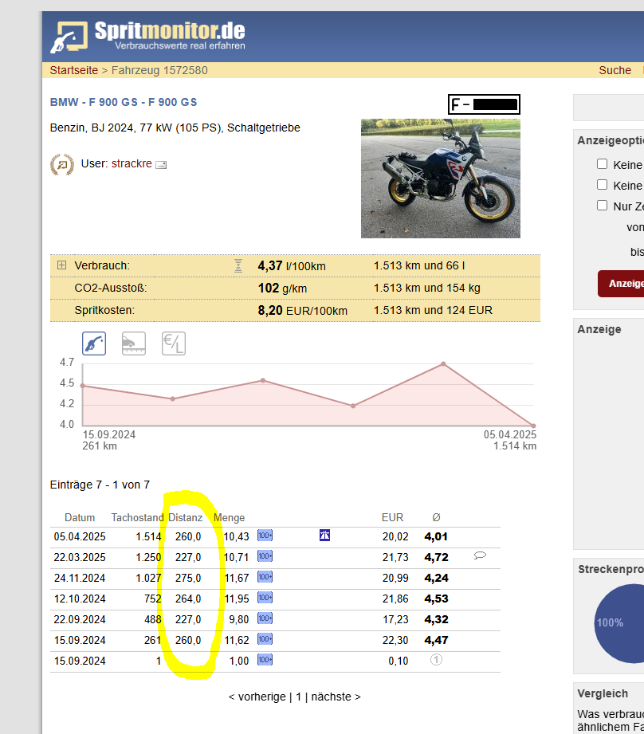Show the EUR per liter chart
Viewport: 644px width, 734px height.
pos(174,343)
